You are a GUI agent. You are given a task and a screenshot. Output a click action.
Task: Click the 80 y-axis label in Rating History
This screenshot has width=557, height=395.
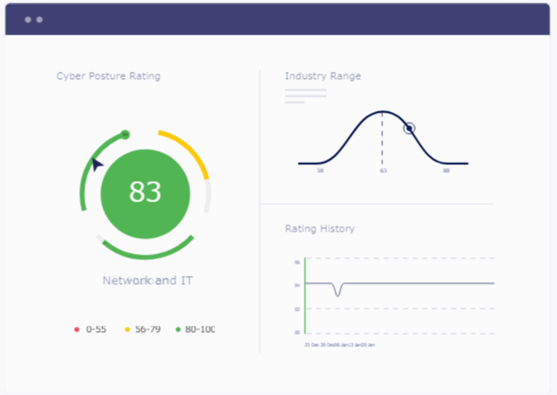[x=298, y=333]
